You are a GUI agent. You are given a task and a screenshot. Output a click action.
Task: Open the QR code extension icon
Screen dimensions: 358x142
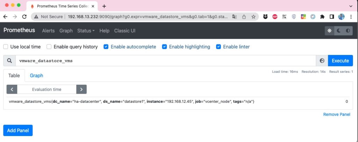click(284, 17)
